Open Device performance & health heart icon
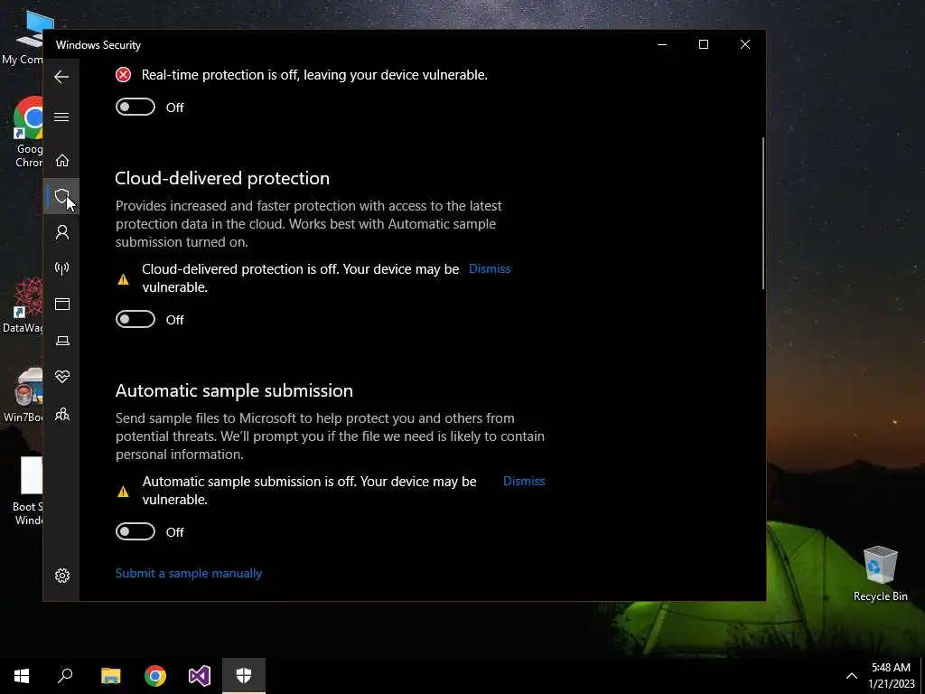 click(x=62, y=377)
